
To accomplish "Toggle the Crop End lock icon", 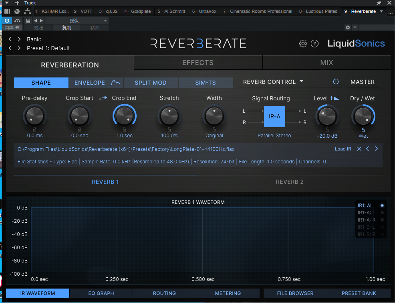I will (x=124, y=129).
